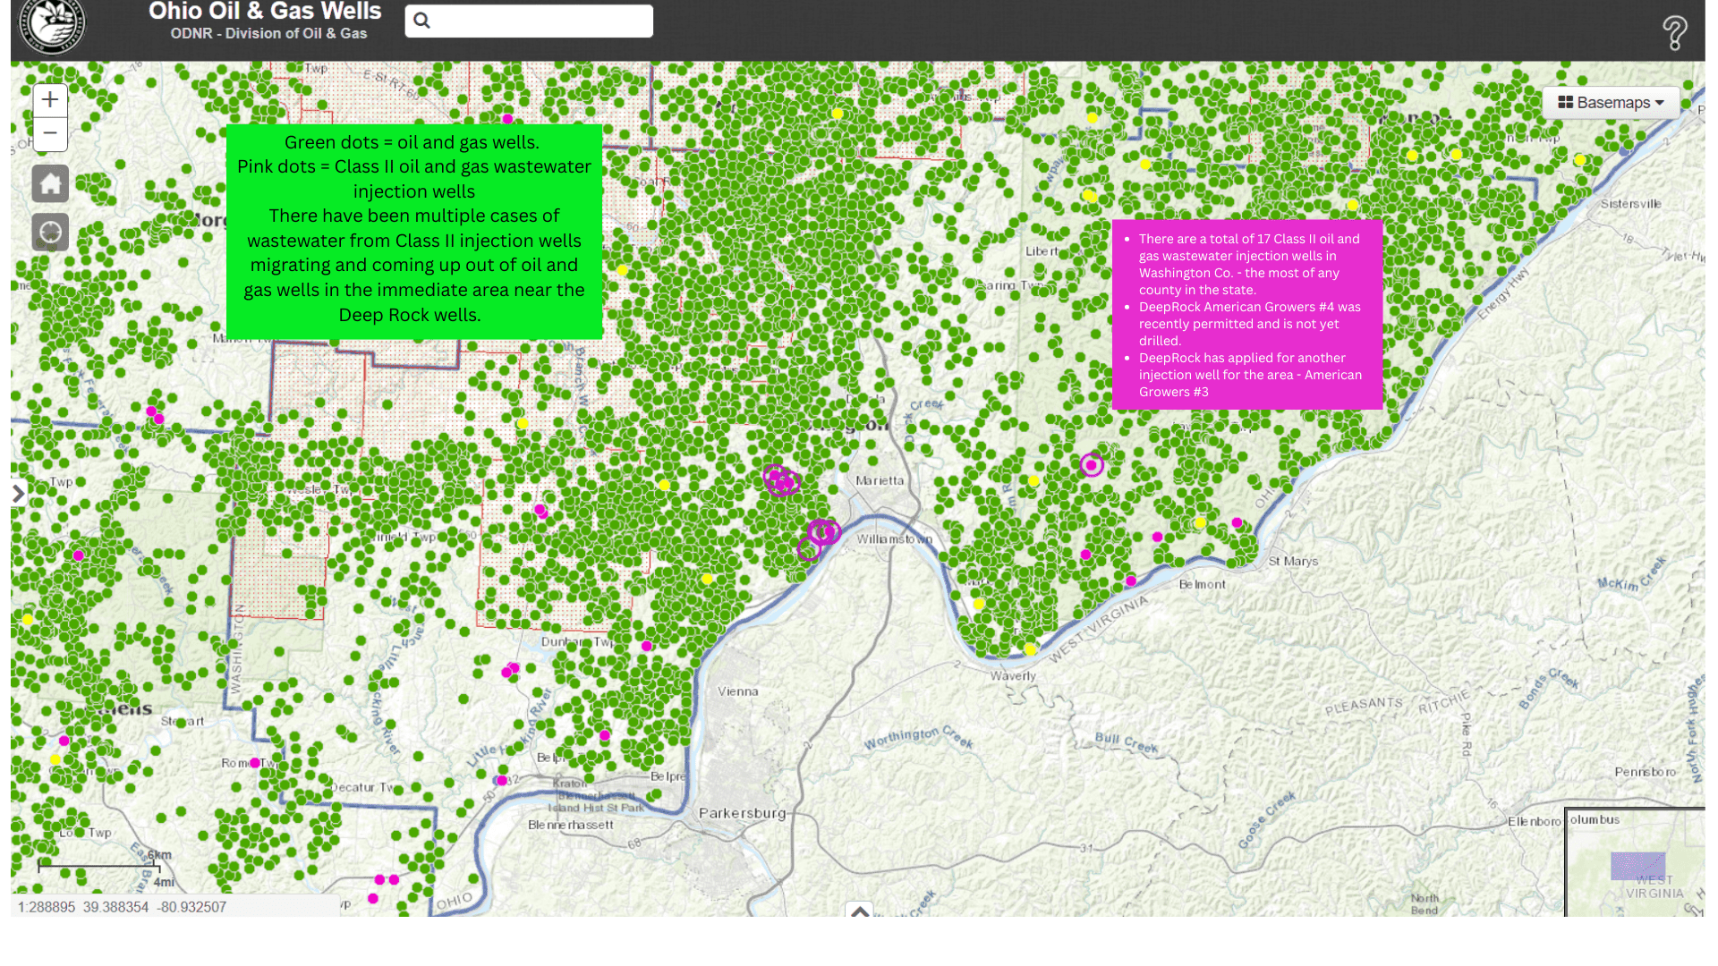1718x966 pixels.
Task: Click the Ohio Oil & Gas Wells title
Action: coord(265,12)
